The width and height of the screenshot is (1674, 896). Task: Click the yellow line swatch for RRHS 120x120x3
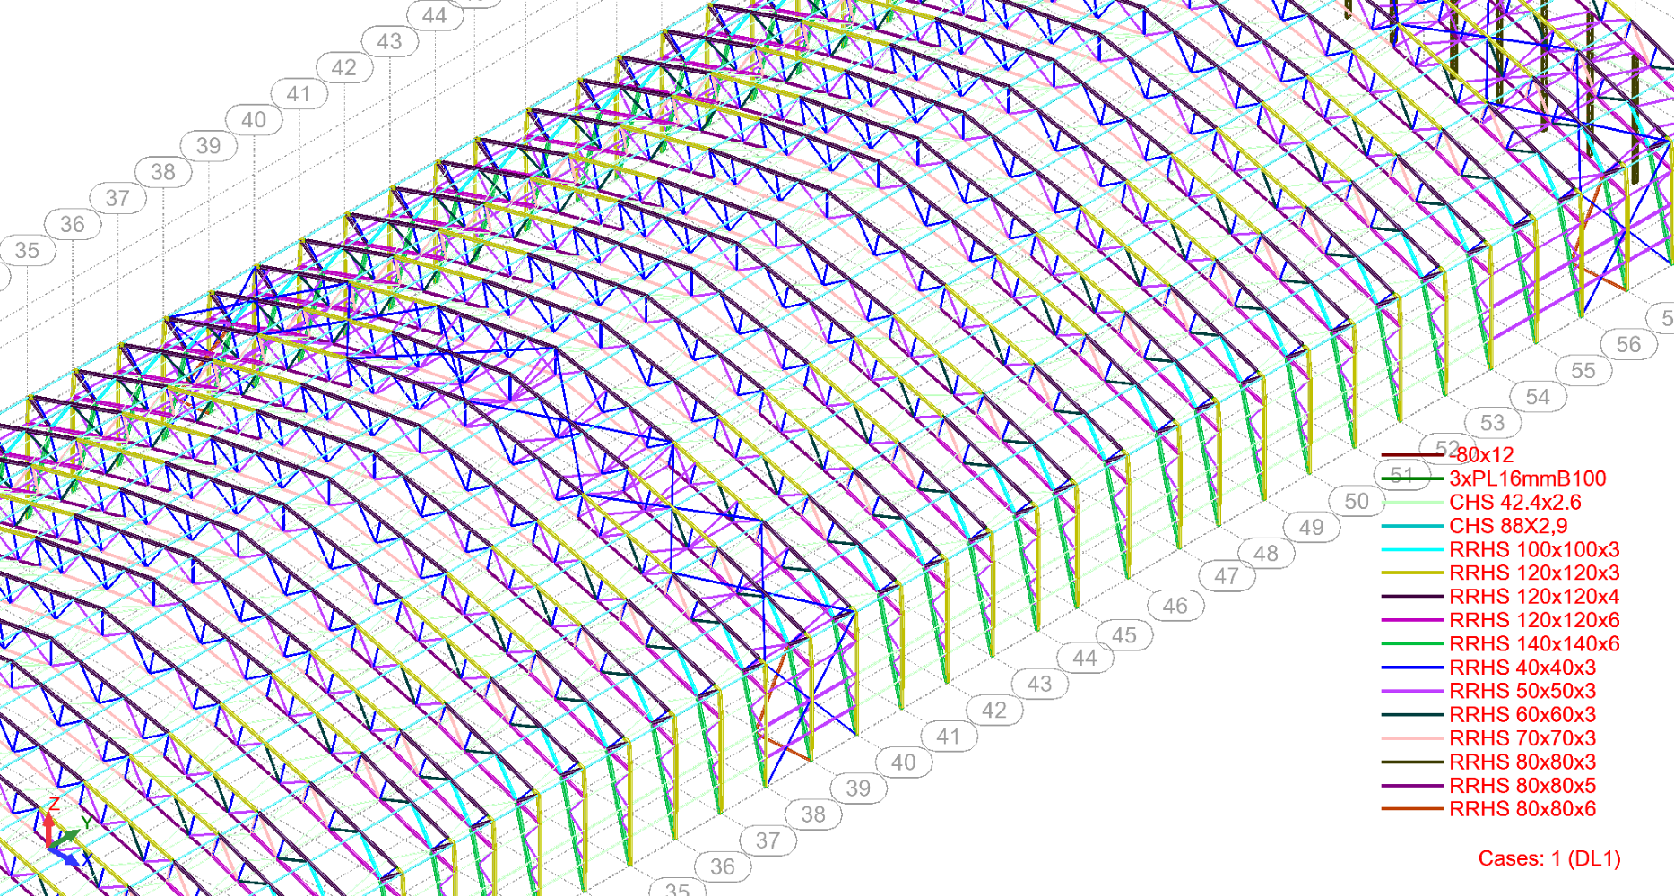pyautogui.click(x=1412, y=573)
